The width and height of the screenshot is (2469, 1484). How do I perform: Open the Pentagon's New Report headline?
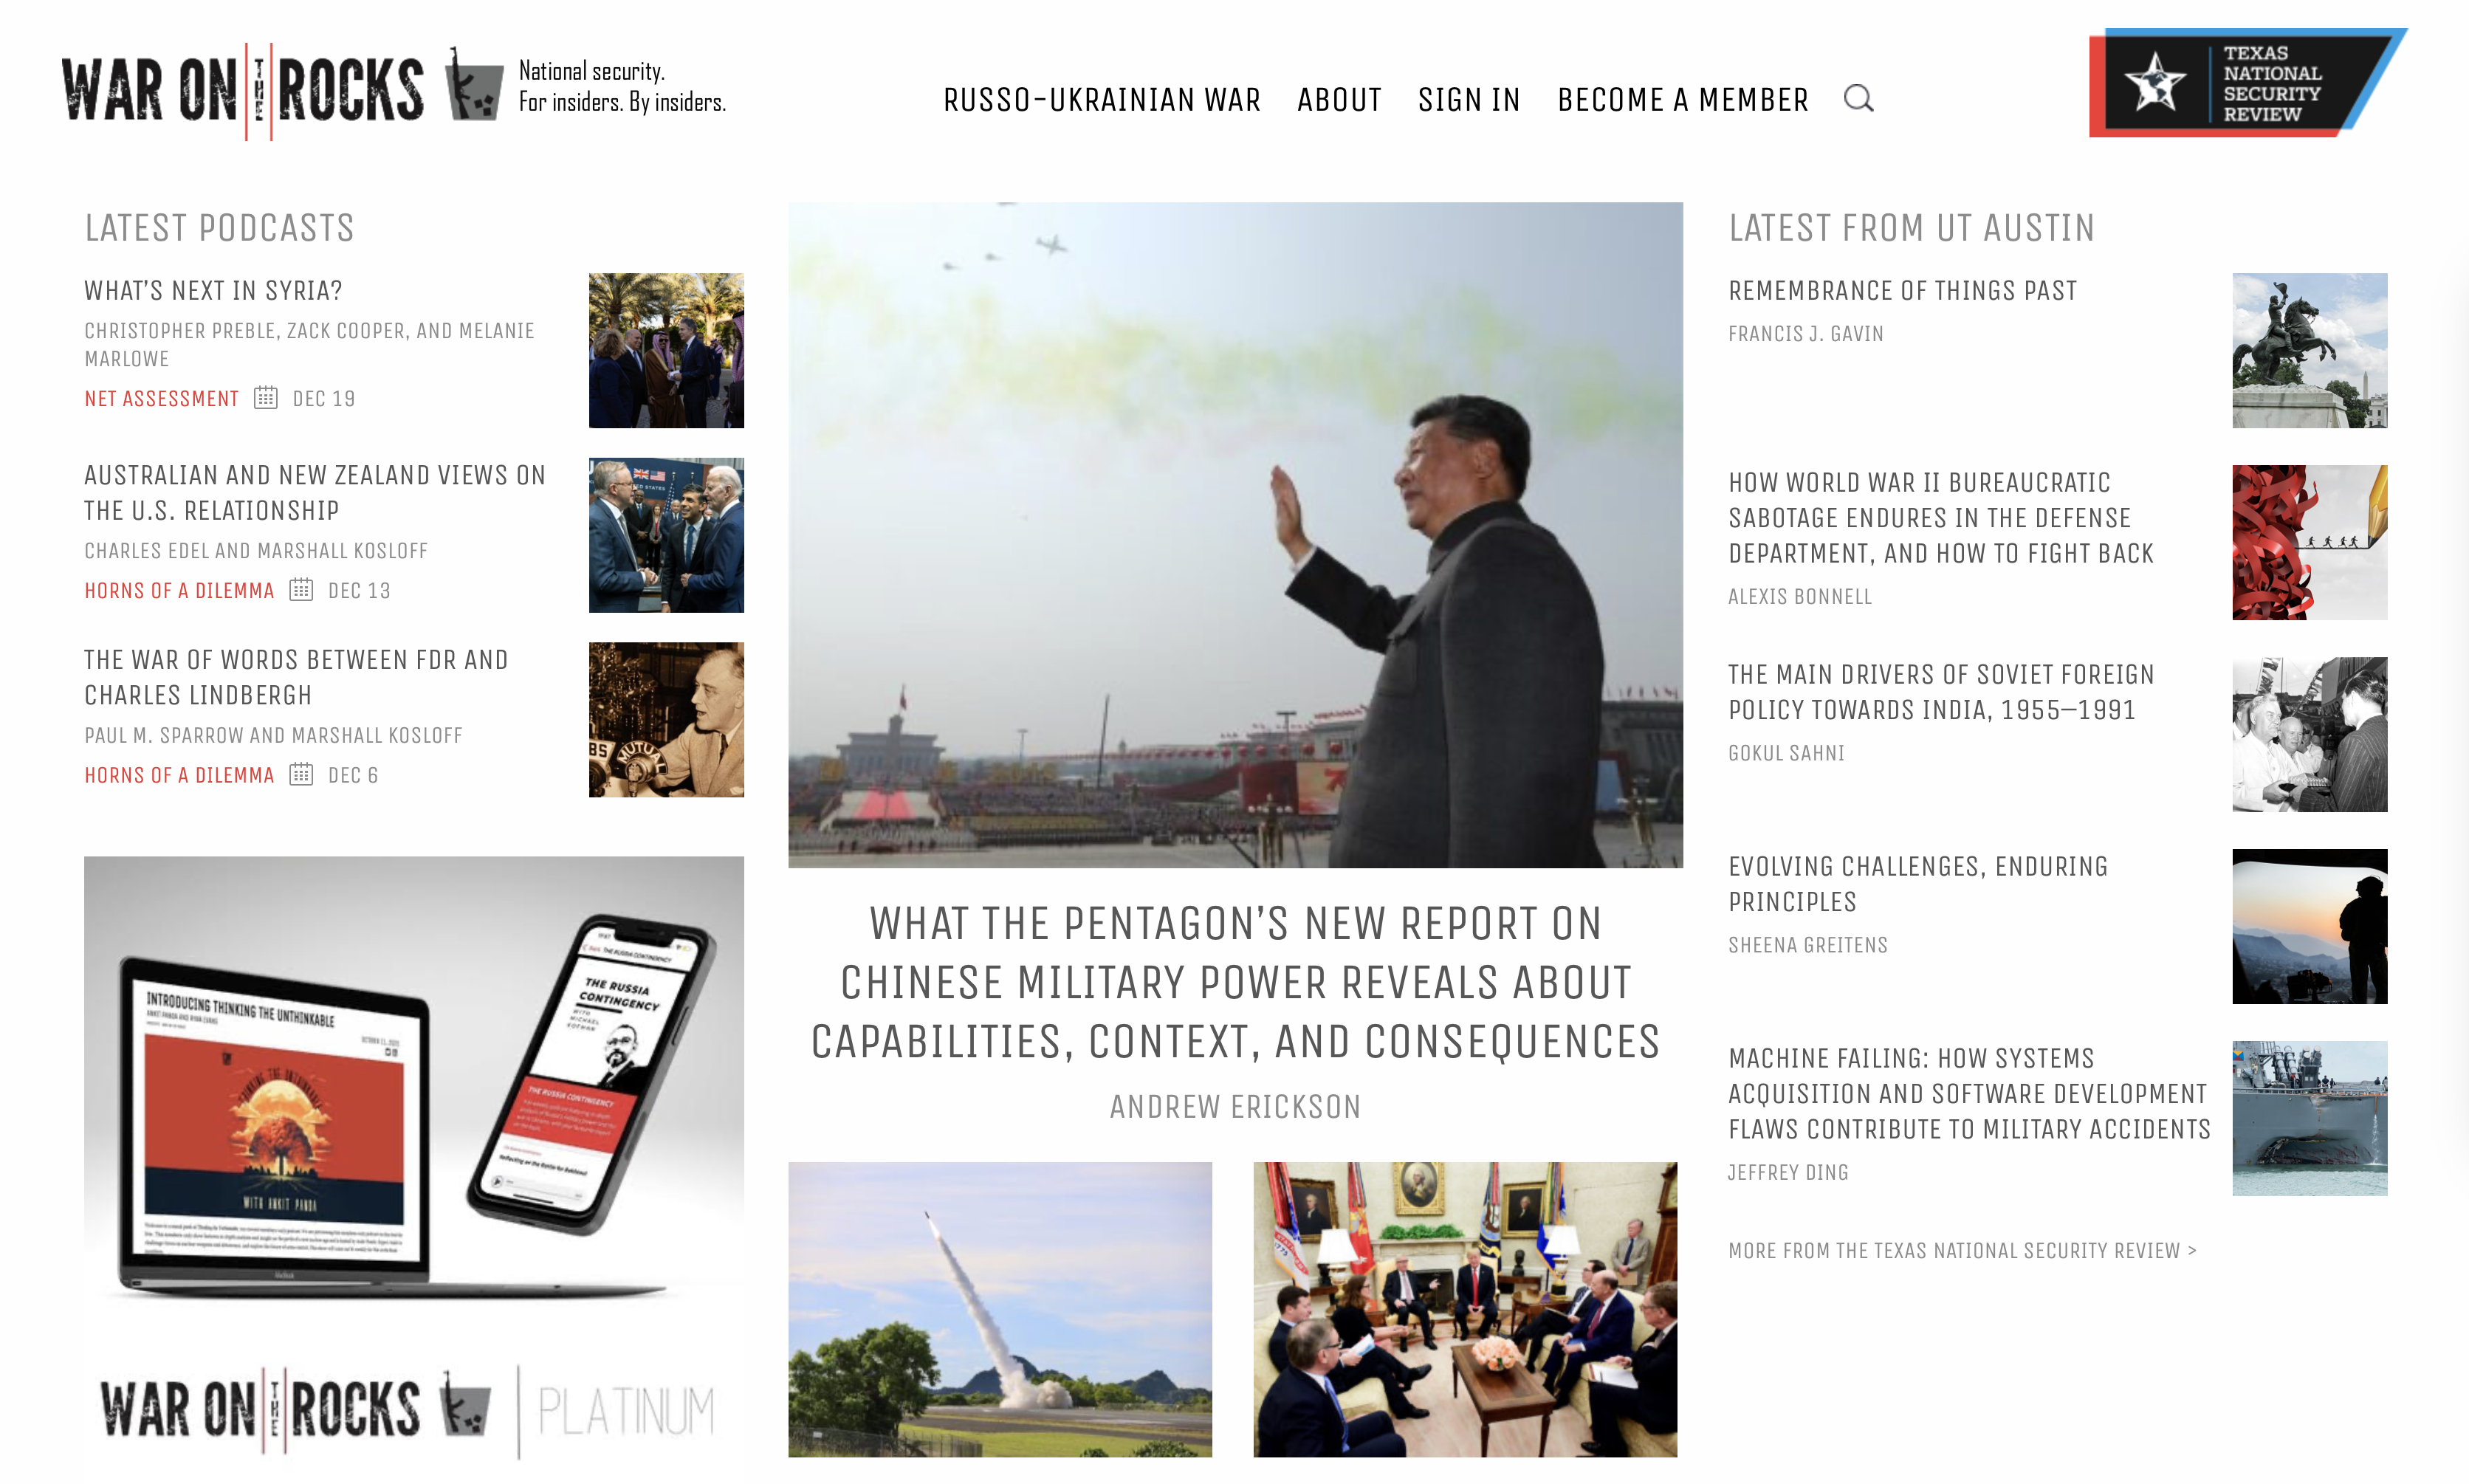pos(1235,983)
